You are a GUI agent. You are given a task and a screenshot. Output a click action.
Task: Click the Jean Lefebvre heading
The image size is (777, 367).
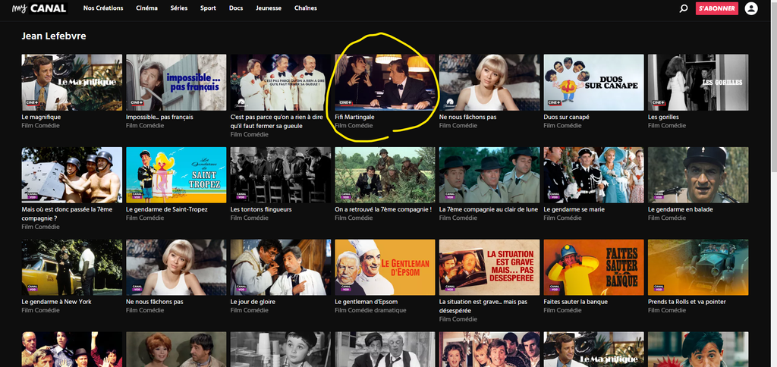click(x=54, y=36)
